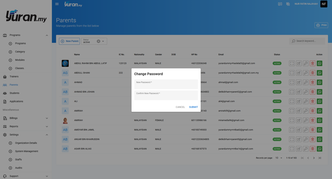Click the expand view icon for Amsyar
The width and height of the screenshot is (332, 179).
(x=292, y=130)
